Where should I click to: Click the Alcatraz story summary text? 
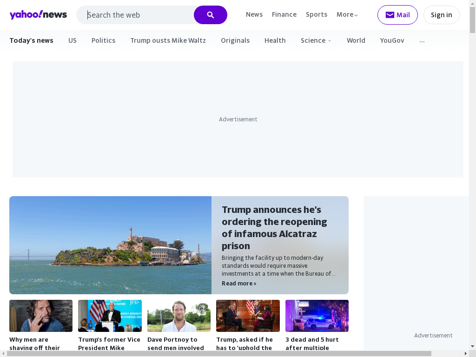(278, 265)
